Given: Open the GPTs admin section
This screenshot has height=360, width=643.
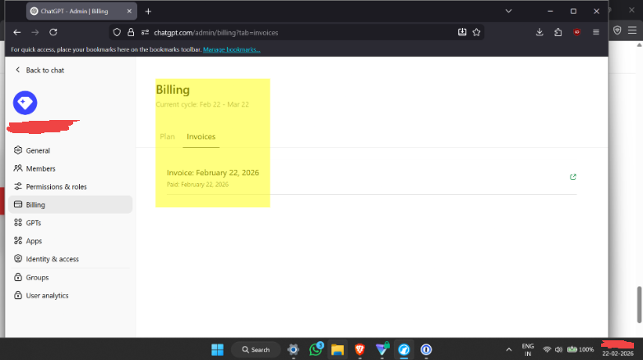Looking at the screenshot, I should 33,223.
